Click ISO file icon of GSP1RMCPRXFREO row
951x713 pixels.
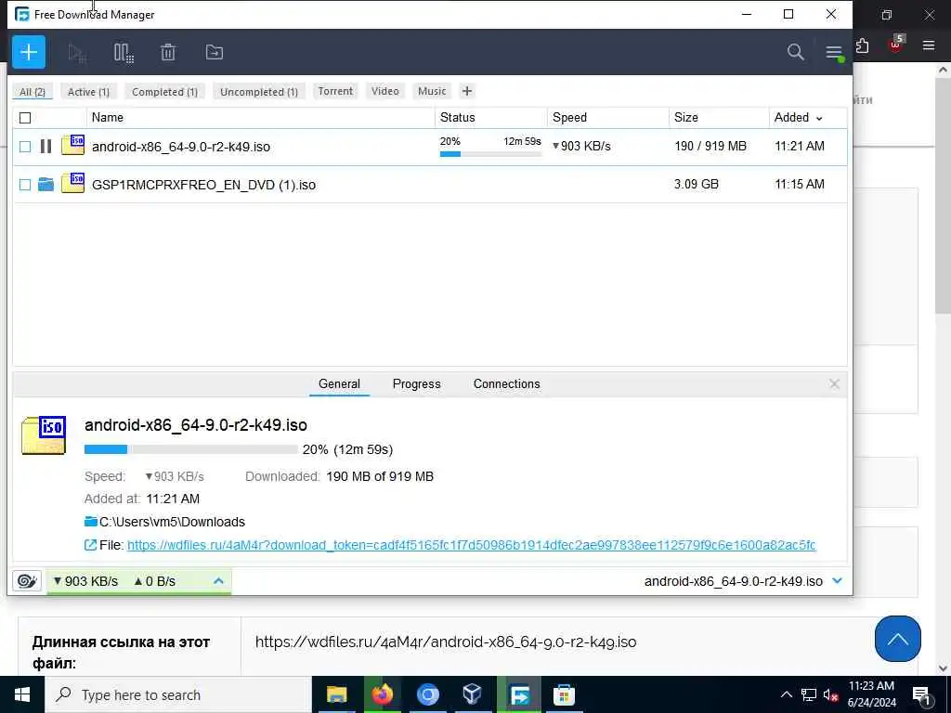coord(72,183)
